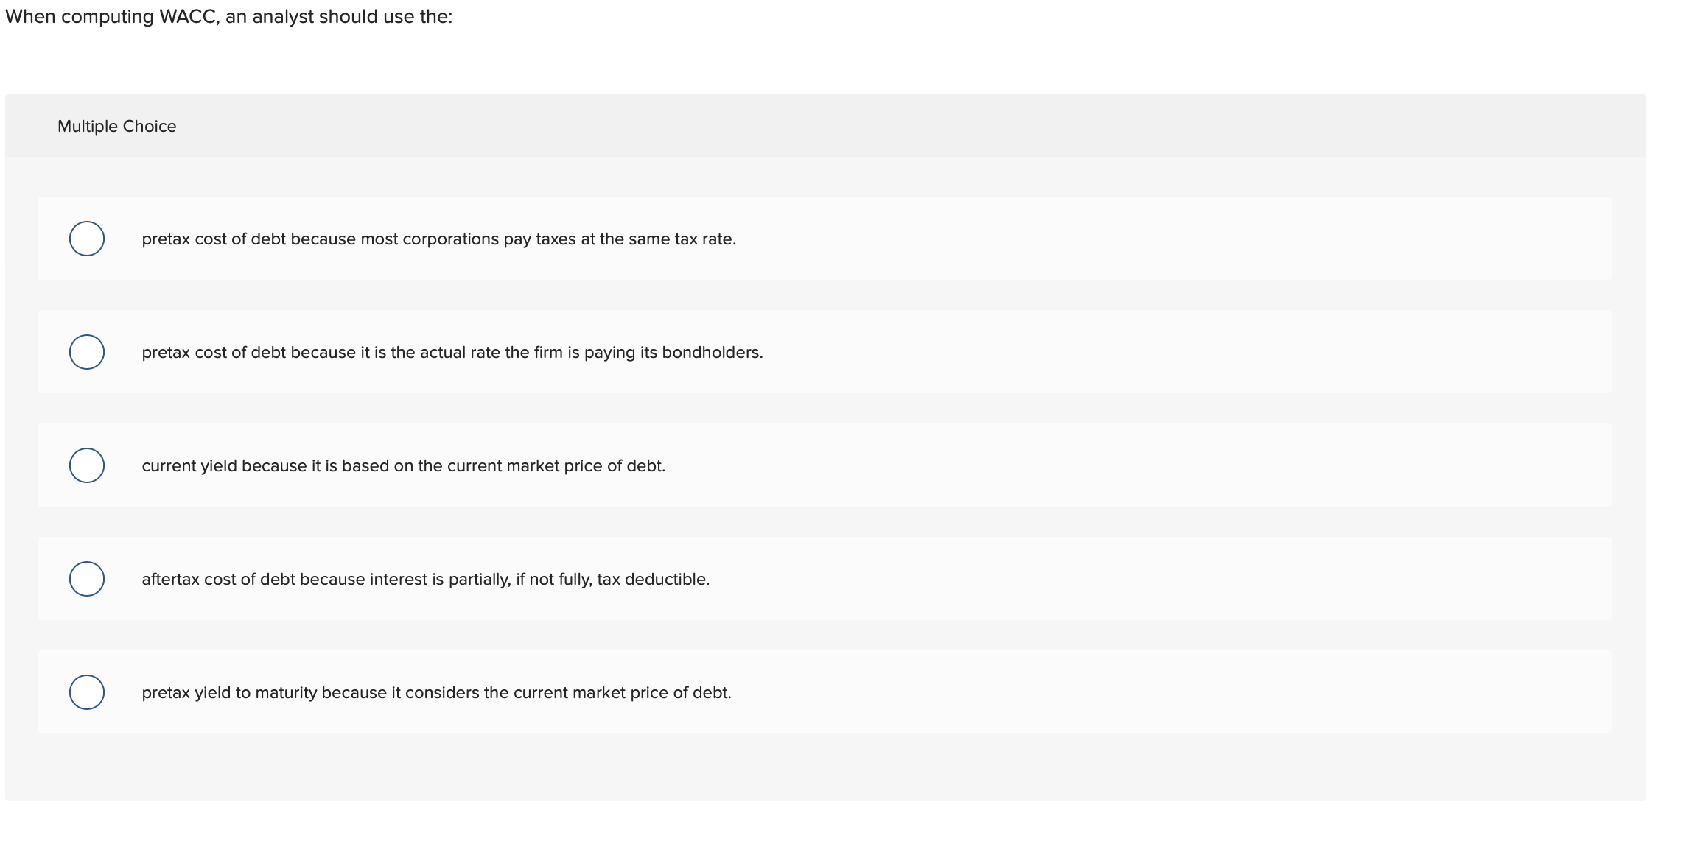The width and height of the screenshot is (1683, 841).
Task: Select the pretax yield to maturity radio button
Action: coord(86,692)
